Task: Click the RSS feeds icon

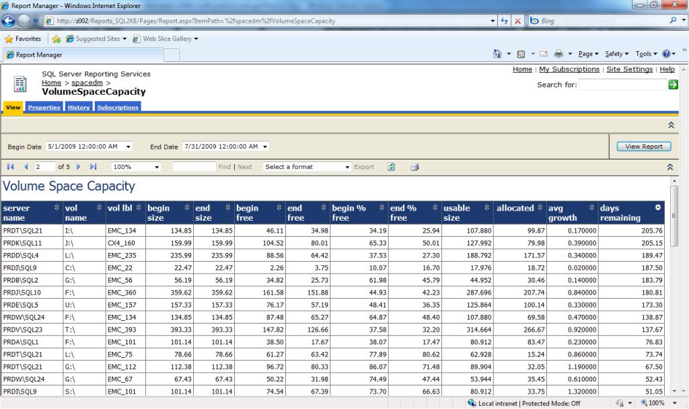Action: tap(521, 54)
